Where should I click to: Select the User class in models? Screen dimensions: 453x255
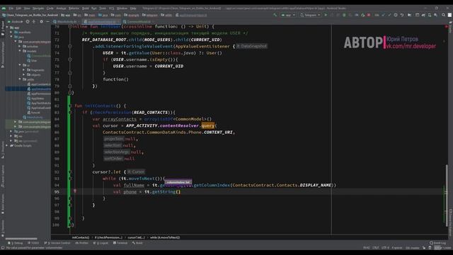pos(32,60)
